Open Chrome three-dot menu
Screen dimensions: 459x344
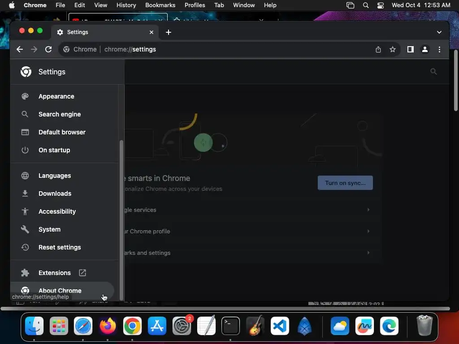click(439, 49)
